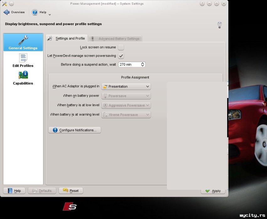Click the Help question mark toolbar icon

point(35,12)
